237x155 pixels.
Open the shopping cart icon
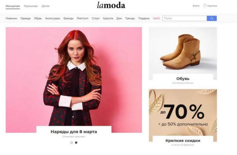tap(205, 6)
